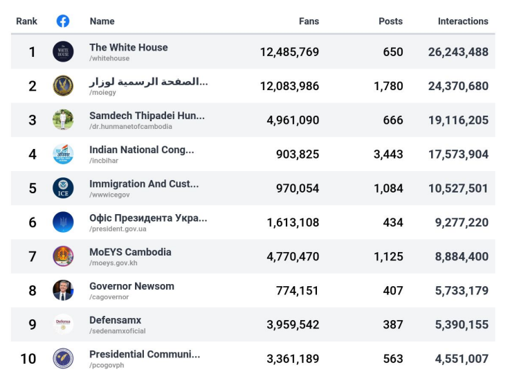
Task: Open the Governor Newsom page link
Action: click(131, 286)
